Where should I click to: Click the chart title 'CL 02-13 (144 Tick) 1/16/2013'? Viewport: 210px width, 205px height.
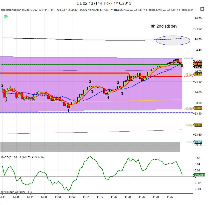point(104,3)
